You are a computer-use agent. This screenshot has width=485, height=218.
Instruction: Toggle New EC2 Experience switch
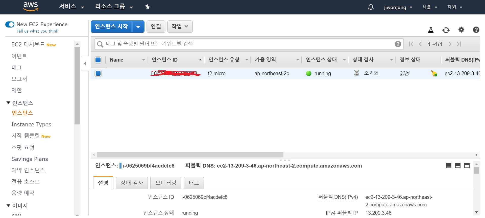pos(10,24)
